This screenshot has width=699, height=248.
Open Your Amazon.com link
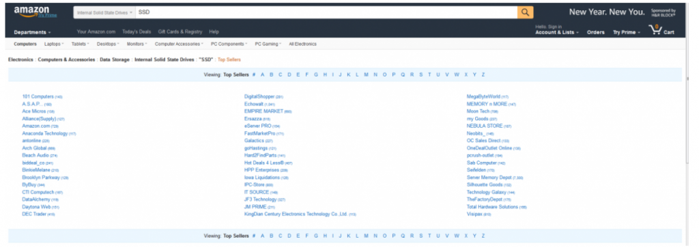coord(96,31)
